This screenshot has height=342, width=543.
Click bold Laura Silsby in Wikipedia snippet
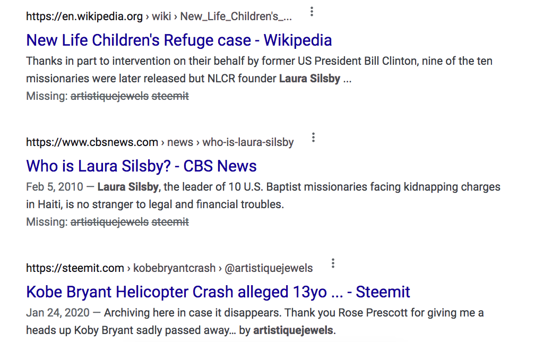pyautogui.click(x=309, y=79)
